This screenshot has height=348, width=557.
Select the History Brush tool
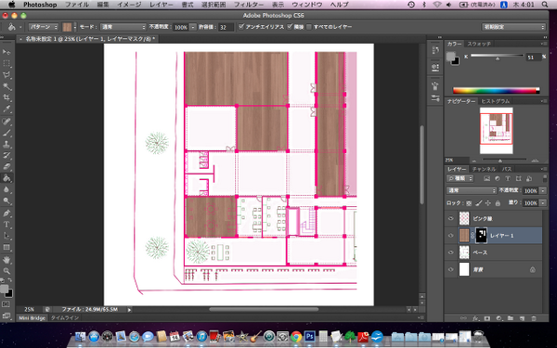pyautogui.click(x=6, y=155)
